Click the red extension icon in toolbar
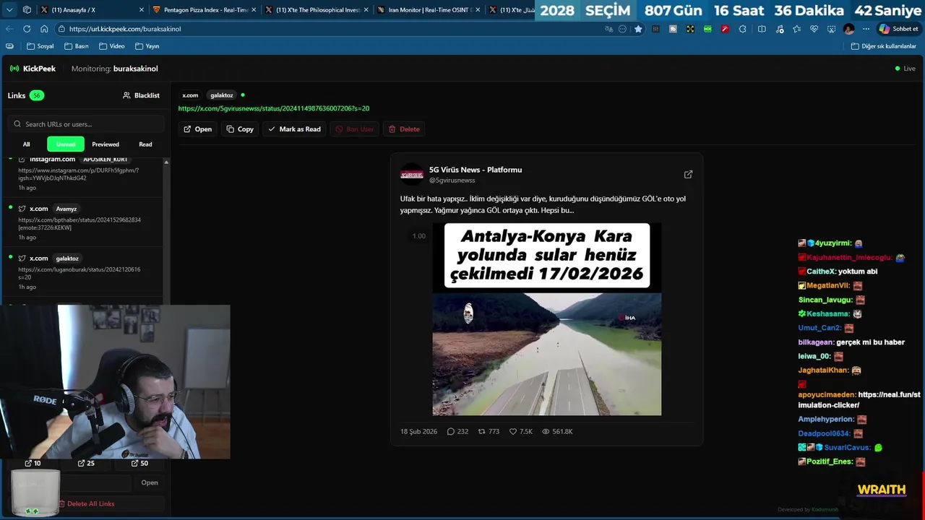 click(x=725, y=29)
